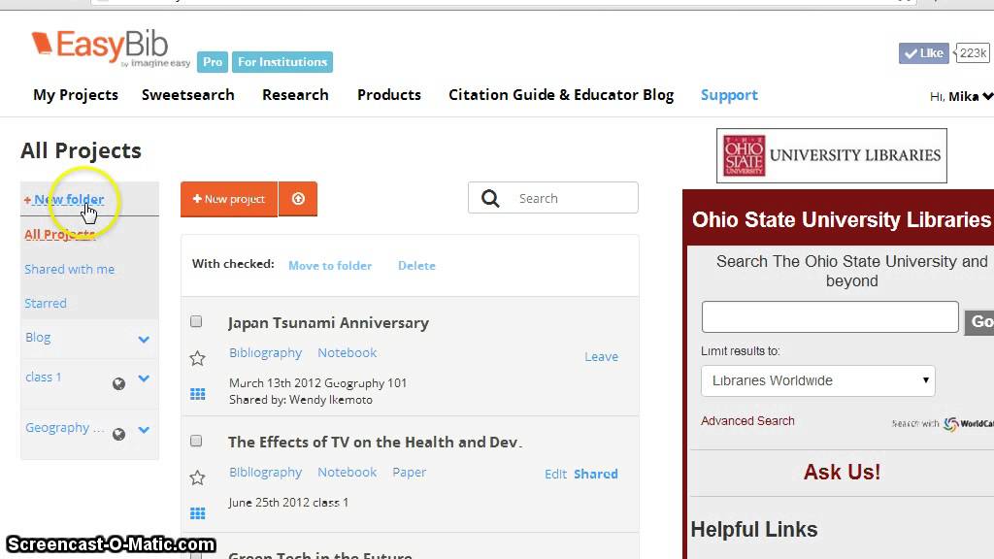This screenshot has height=559, width=994.
Task: Open My Projects menu item
Action: pos(76,95)
